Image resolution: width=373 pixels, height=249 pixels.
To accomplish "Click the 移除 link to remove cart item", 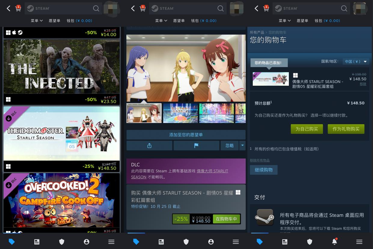I will (x=363, y=84).
